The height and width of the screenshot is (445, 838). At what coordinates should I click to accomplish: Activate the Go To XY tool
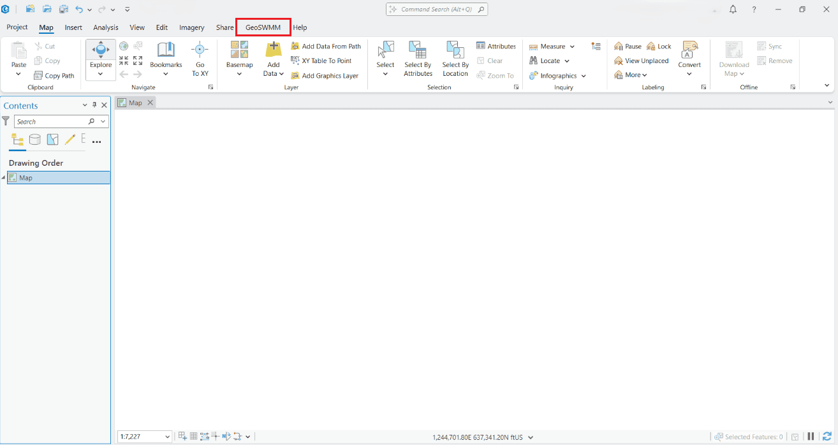(200, 57)
